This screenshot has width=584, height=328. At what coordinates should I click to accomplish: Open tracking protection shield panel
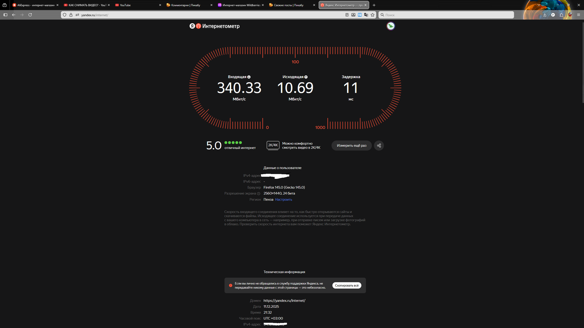65,15
